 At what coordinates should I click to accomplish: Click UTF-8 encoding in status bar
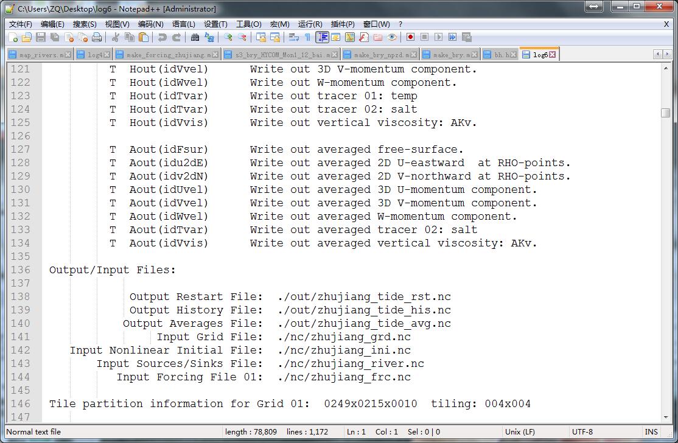point(582,432)
